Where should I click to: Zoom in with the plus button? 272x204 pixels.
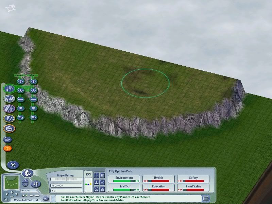(12, 192)
